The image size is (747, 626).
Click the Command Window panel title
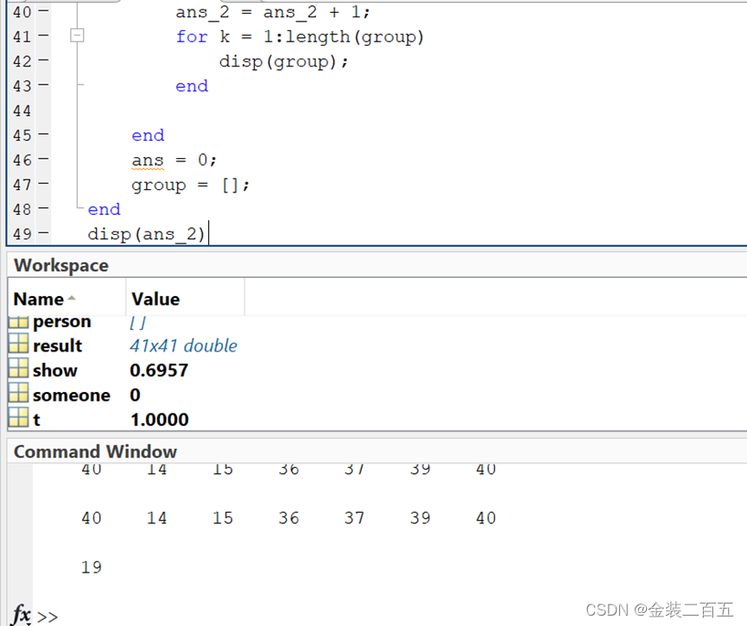[95, 452]
